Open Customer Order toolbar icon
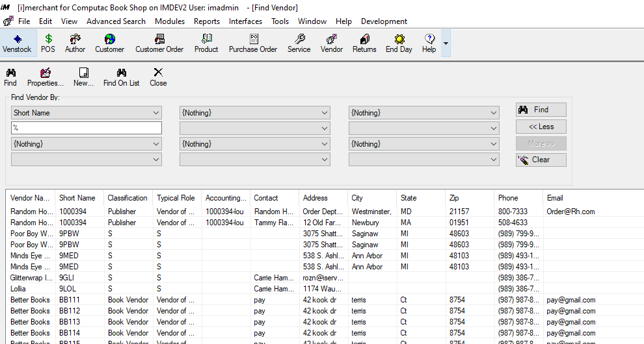644x344 pixels. point(159,43)
